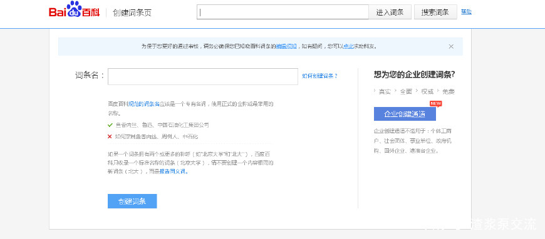
Task: Click the 报告同义词 link
Action: (174, 171)
